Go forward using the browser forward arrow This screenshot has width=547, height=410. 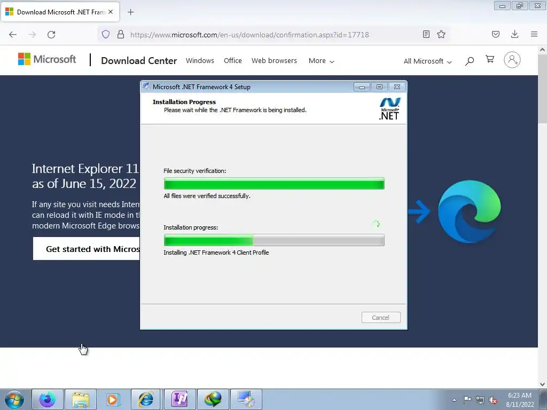point(32,35)
